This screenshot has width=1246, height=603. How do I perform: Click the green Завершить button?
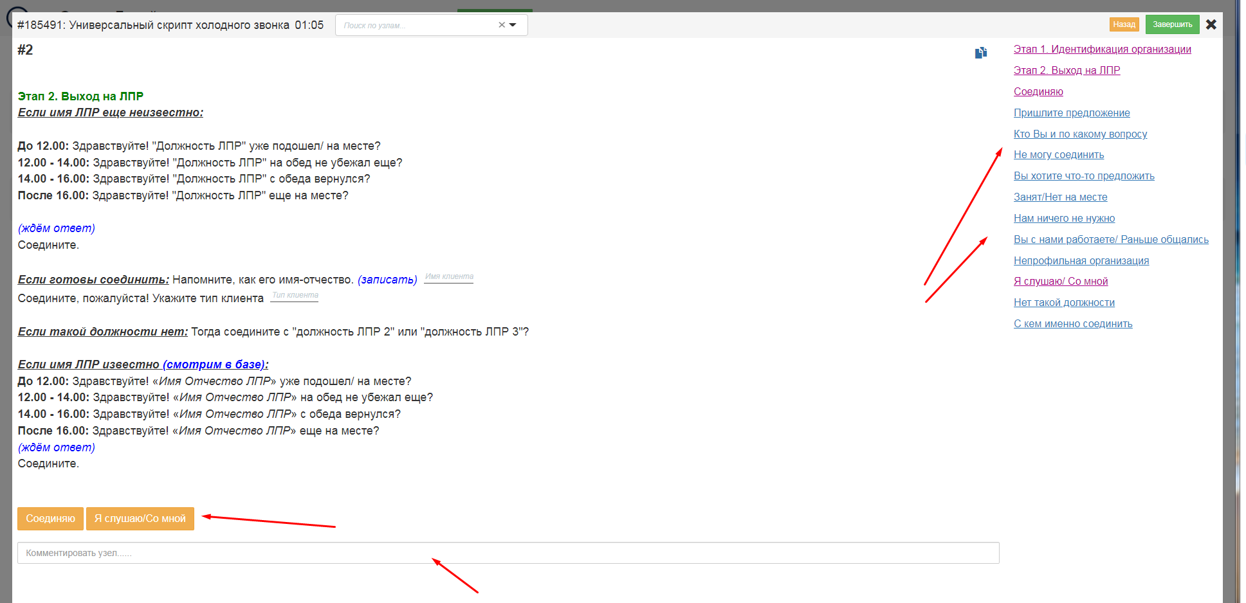(1172, 24)
